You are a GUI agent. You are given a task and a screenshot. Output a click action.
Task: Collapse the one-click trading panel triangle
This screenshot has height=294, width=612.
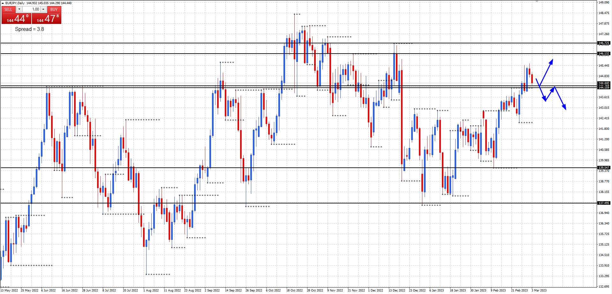3,3
